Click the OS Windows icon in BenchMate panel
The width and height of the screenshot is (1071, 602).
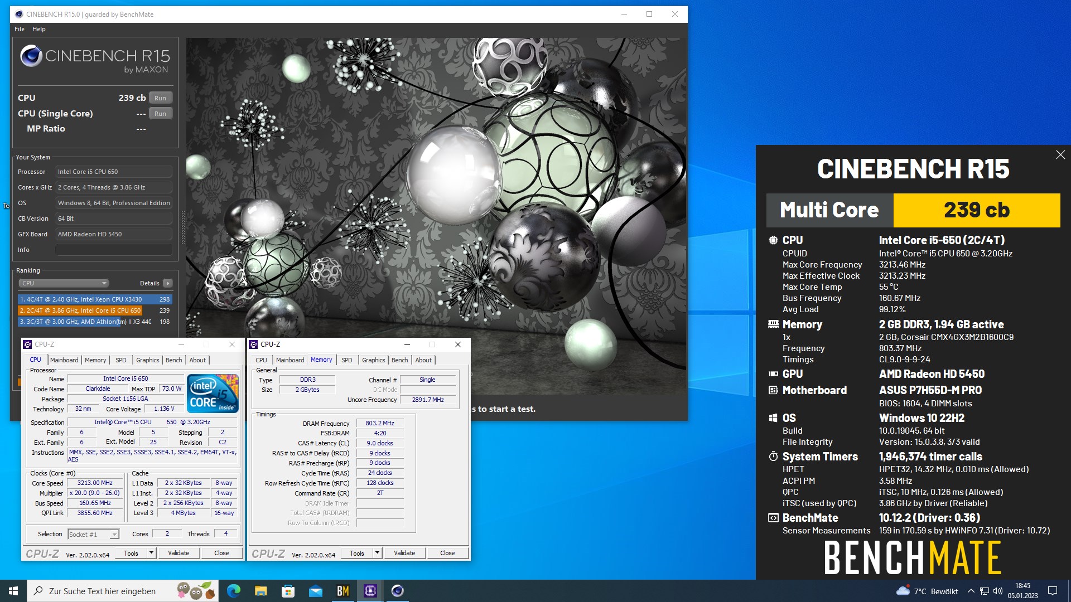(x=773, y=418)
